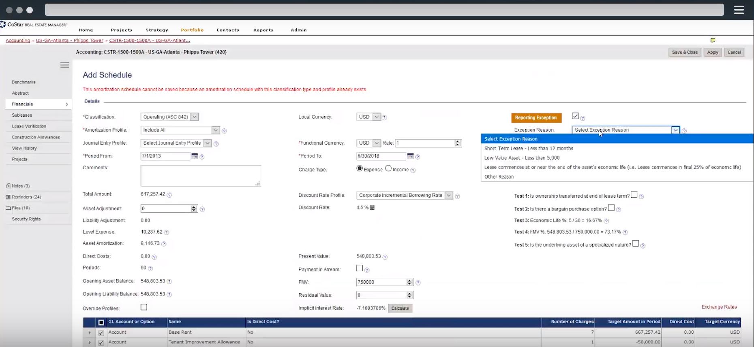Click the help icon for Test 3 Economic Life
Image resolution: width=754 pixels, height=347 pixels.
[x=606, y=221]
